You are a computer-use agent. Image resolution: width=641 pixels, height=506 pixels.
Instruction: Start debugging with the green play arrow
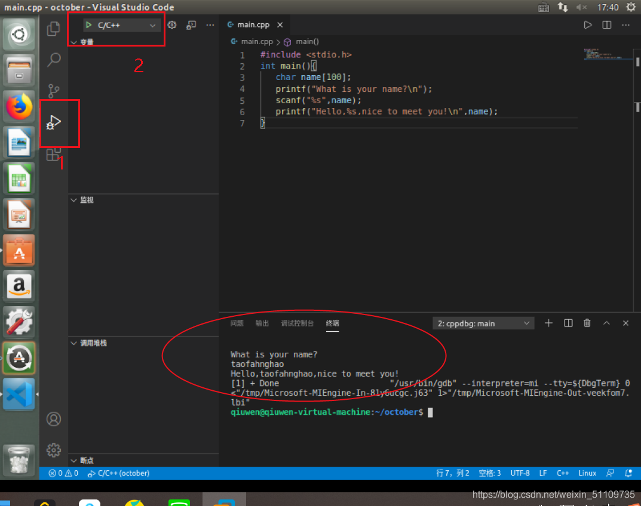click(88, 25)
